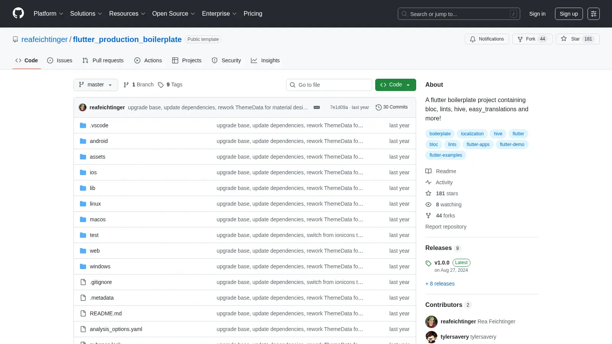Switch to the Issues tab
Screen dimensions: 612x344
(x=60, y=60)
